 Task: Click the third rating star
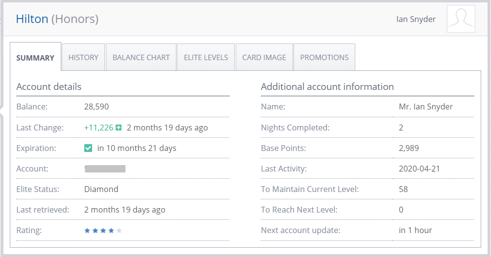coord(103,231)
